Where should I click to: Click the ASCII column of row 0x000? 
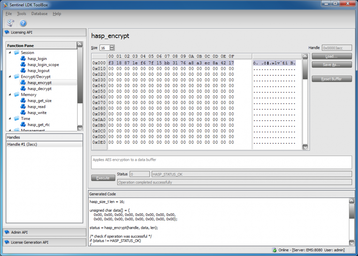click(274, 63)
